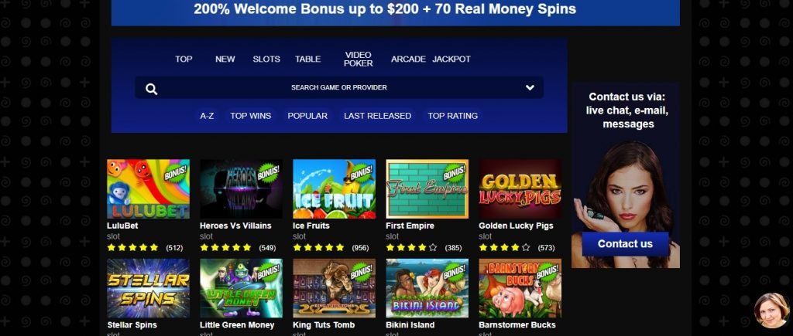Click the Bikini Island title link
This screenshot has width=793, height=336.
point(410,325)
